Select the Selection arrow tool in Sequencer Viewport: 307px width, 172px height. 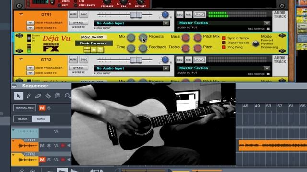point(19,96)
